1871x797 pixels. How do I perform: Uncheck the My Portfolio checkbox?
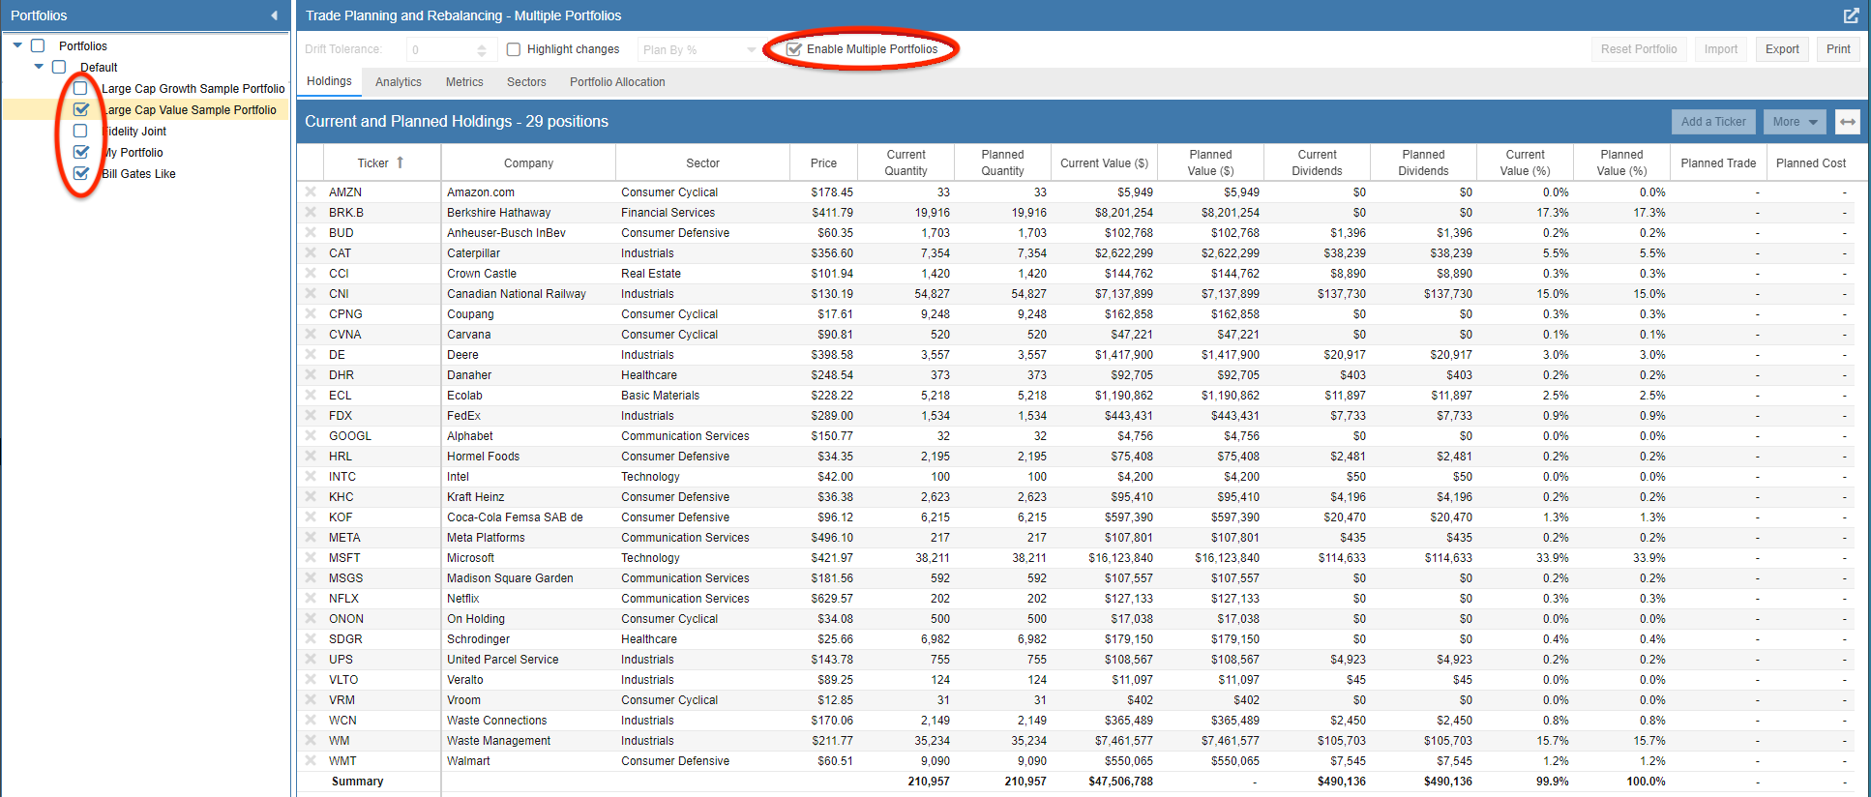point(81,152)
